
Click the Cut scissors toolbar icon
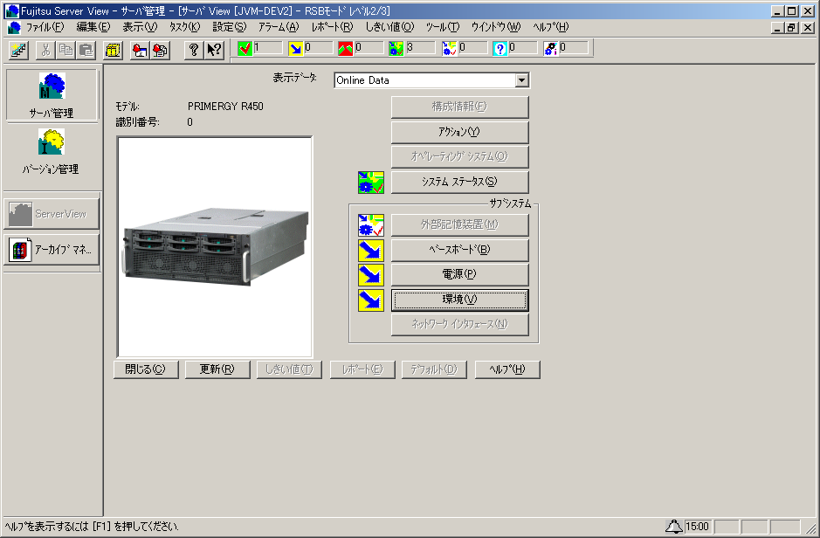45,50
